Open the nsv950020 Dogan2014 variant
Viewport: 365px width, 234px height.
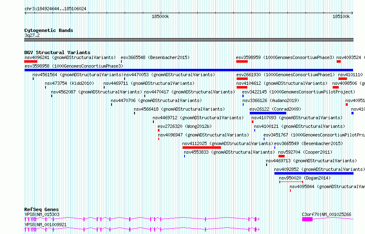coord(305,178)
